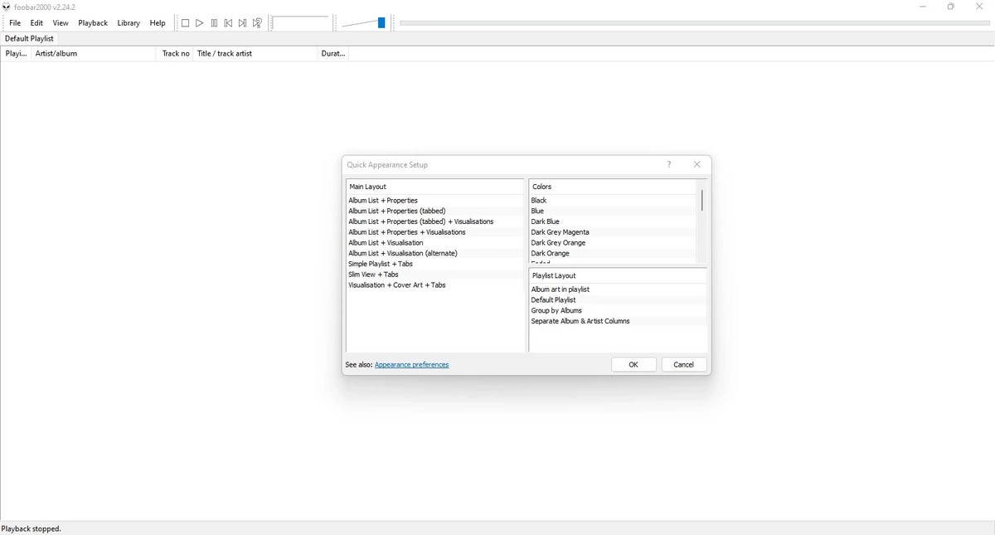Select Simple Playlist + Tabs layout
This screenshot has width=995, height=535.
tap(435, 264)
